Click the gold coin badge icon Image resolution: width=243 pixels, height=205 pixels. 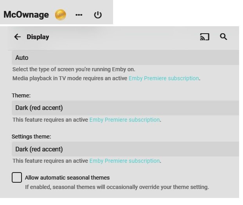61,15
